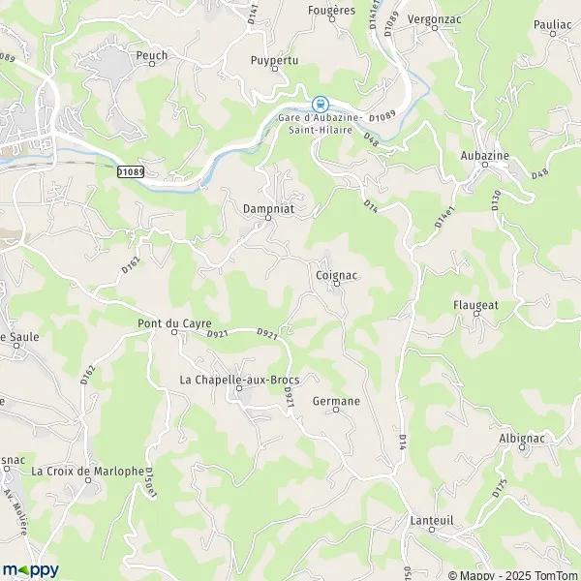This screenshot has height=581, width=581.
Task: Open the Mappy TomTom copyright notice
Action: click(x=514, y=575)
